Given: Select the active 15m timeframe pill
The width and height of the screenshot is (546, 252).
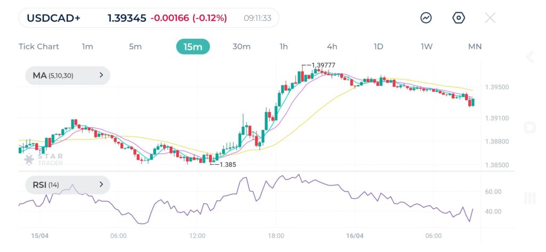Looking at the screenshot, I should pos(193,46).
